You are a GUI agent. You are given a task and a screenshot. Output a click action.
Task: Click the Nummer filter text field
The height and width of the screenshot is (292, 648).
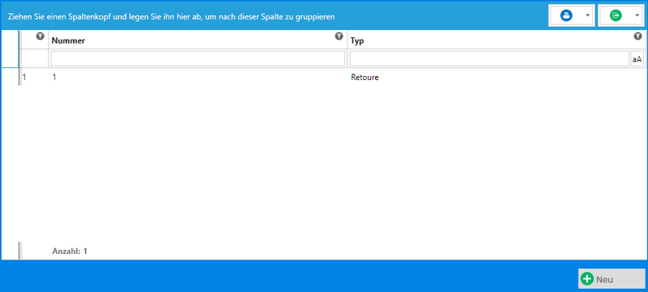coord(198,59)
